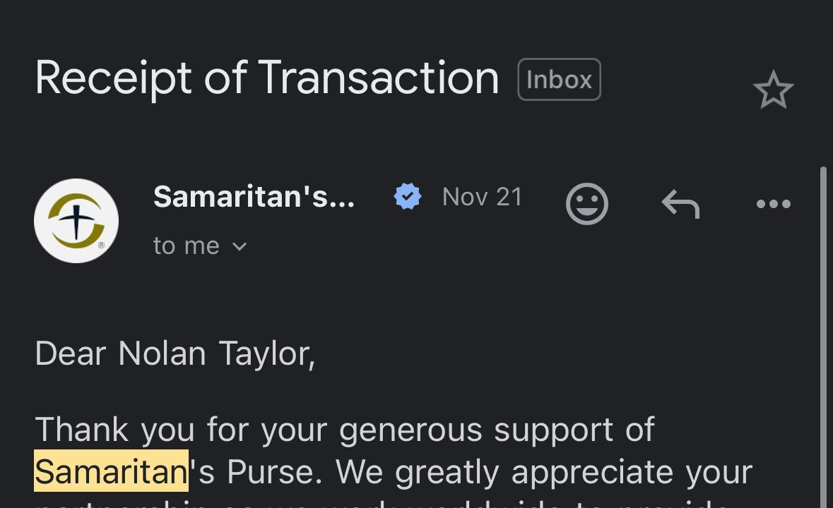This screenshot has width=833, height=508.
Task: Open the three-dot more options menu
Action: [773, 204]
